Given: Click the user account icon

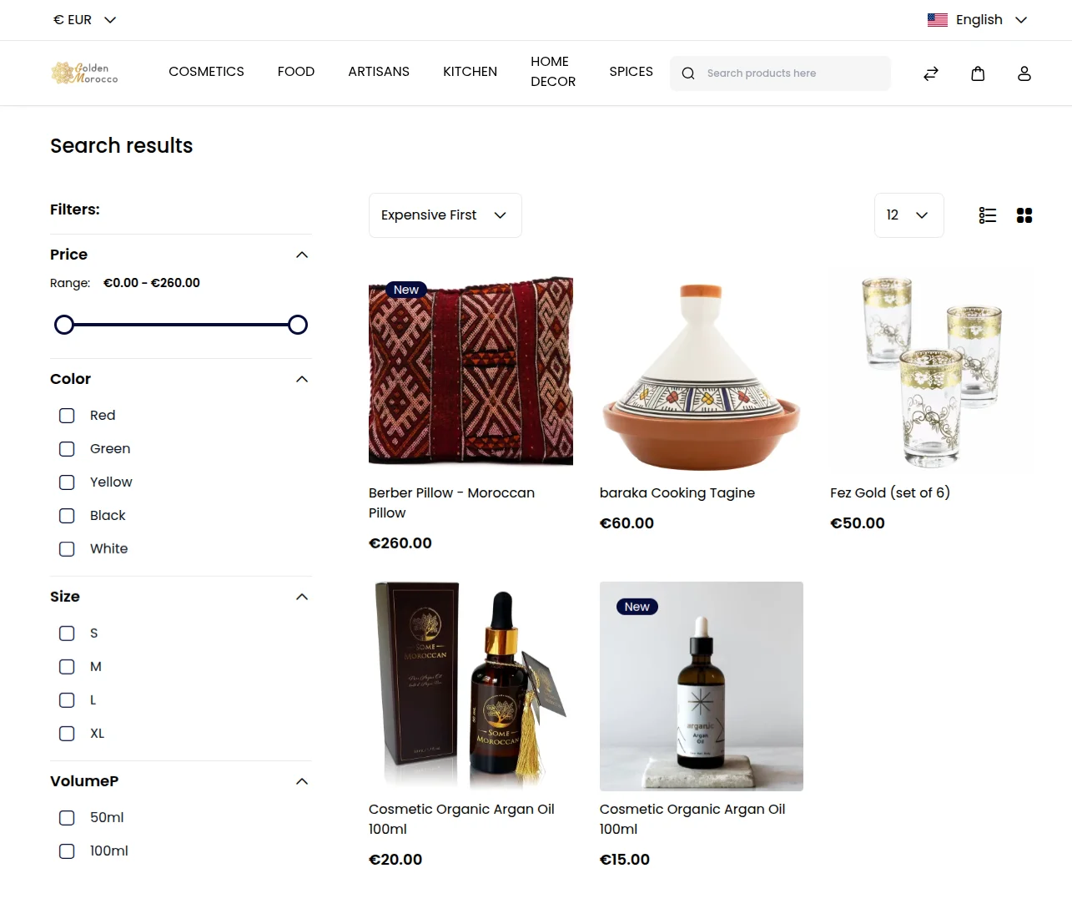Looking at the screenshot, I should pos(1024,73).
